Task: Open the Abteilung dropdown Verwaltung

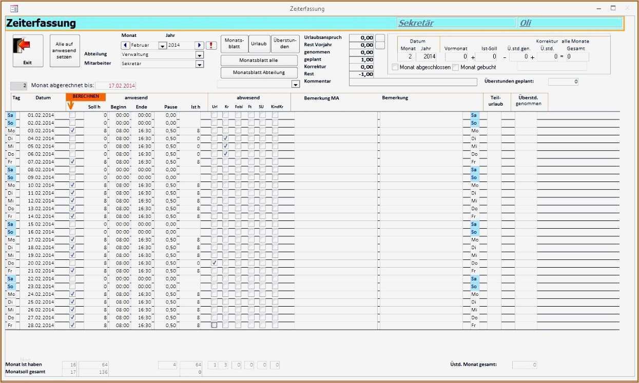Action: click(200, 55)
